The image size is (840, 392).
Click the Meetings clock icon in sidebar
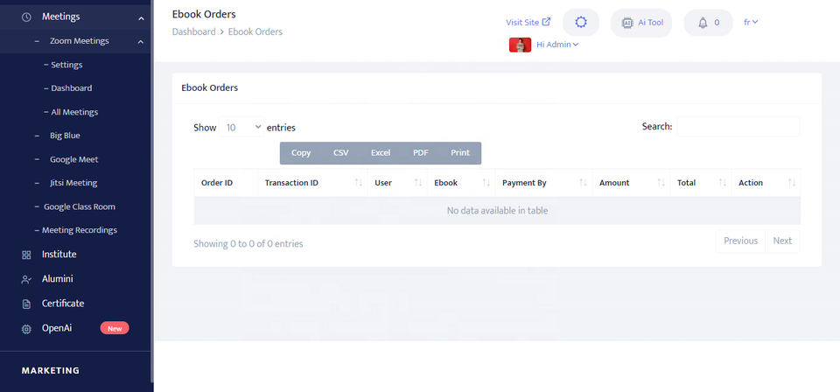(26, 17)
